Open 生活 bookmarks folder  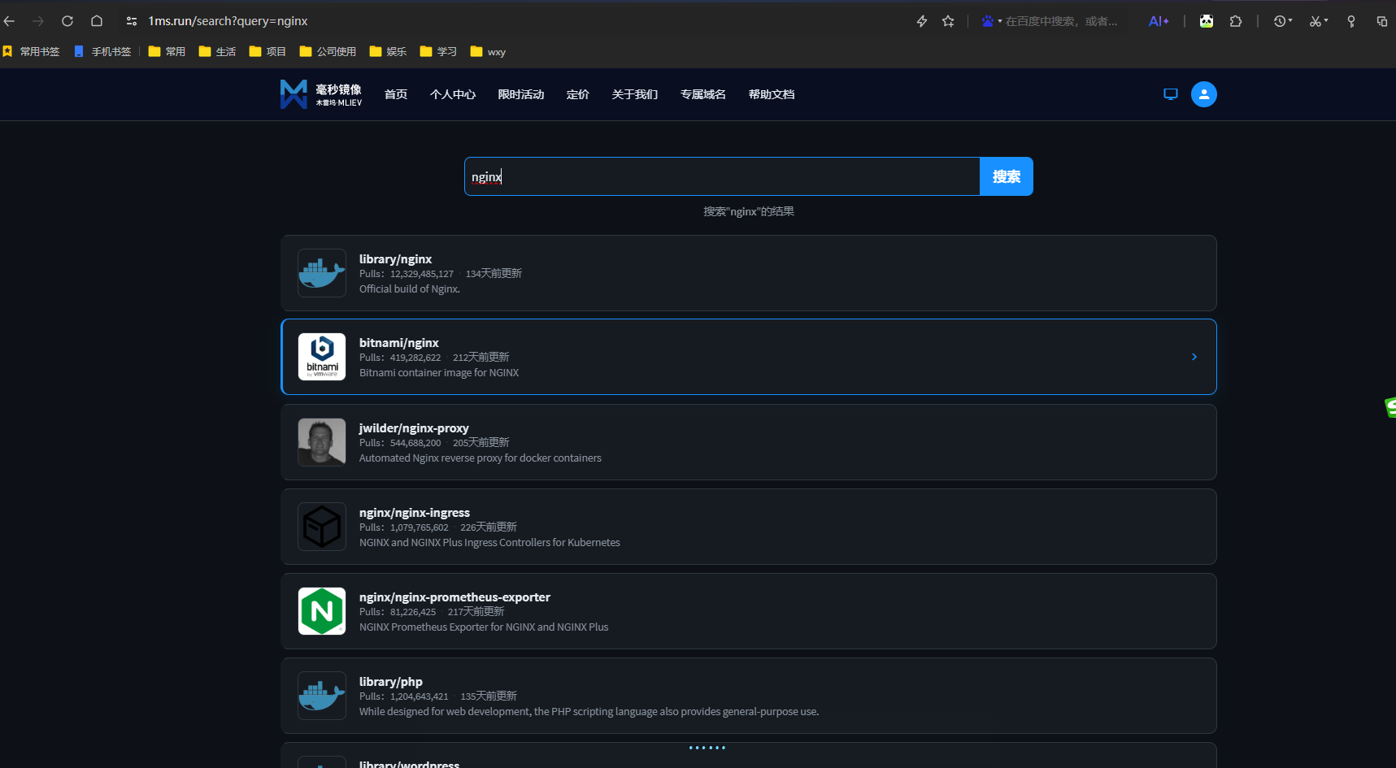(217, 51)
